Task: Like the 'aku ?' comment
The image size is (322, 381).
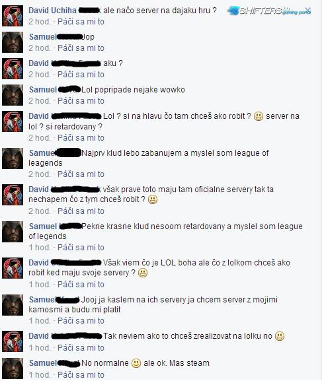Action: pyautogui.click(x=81, y=75)
